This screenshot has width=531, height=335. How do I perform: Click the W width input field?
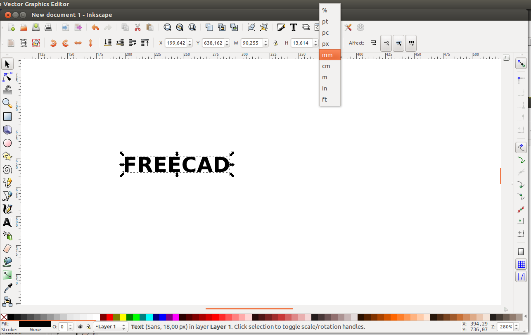(252, 43)
